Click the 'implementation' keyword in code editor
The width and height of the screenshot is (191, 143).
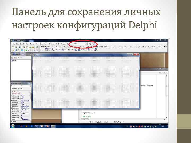89,113
